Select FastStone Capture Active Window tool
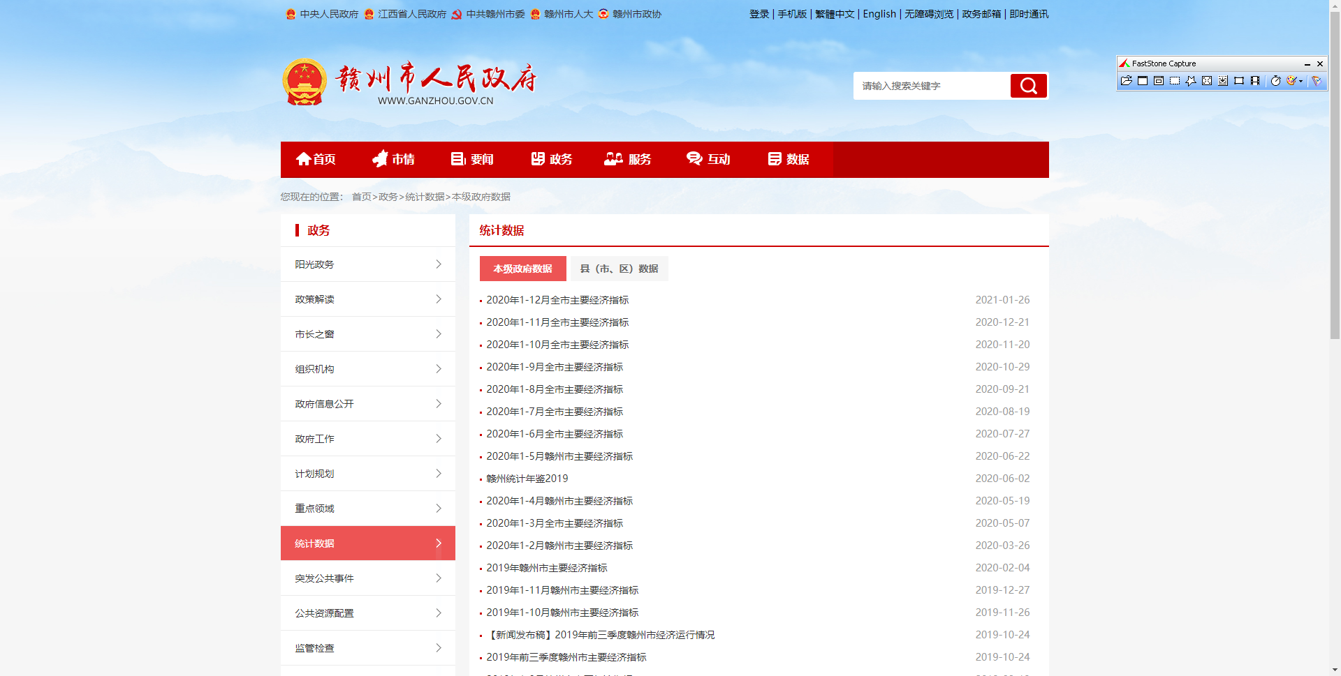 tap(1143, 81)
